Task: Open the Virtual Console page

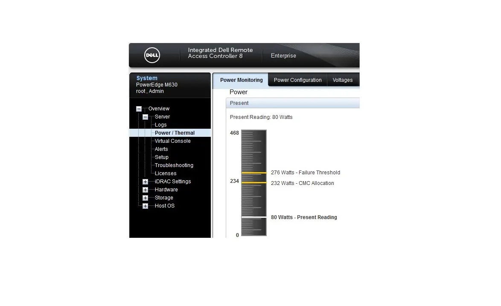Action: pos(172,141)
